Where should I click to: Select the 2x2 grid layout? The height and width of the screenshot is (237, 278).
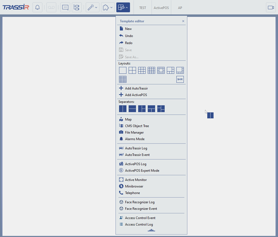pyautogui.click(x=132, y=70)
